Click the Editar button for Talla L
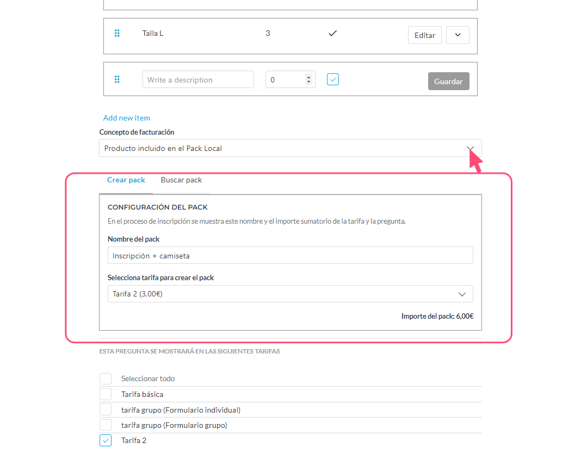This screenshot has height=455, width=587. click(424, 35)
